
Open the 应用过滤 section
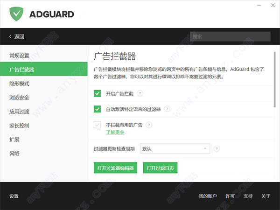click(44, 112)
